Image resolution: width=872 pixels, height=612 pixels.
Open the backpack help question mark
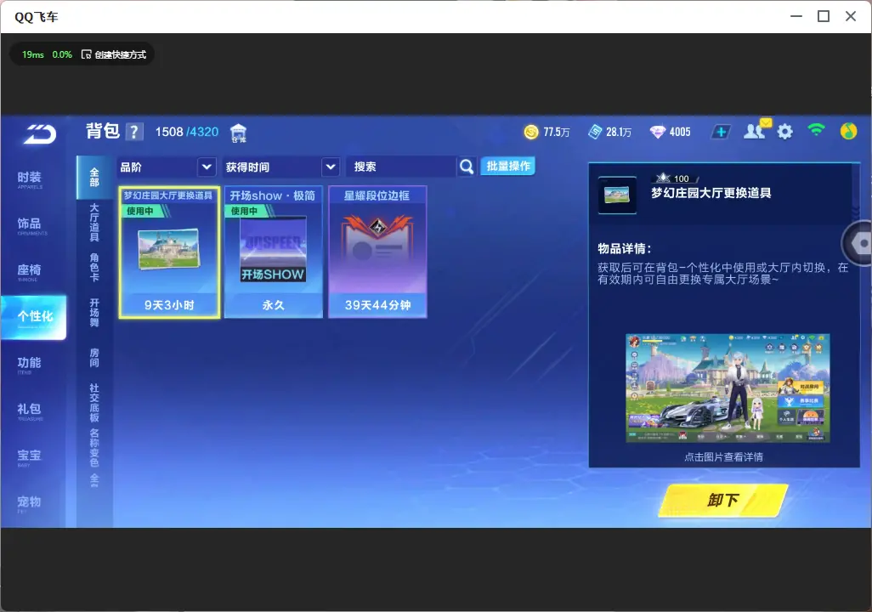(x=134, y=133)
